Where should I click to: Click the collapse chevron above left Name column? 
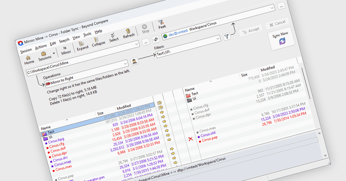[67, 120]
